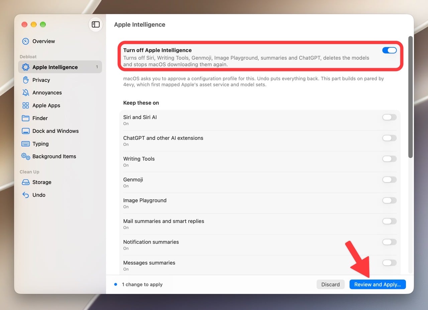This screenshot has width=428, height=310.
Task: Click the Storage drive icon
Action: 25,182
